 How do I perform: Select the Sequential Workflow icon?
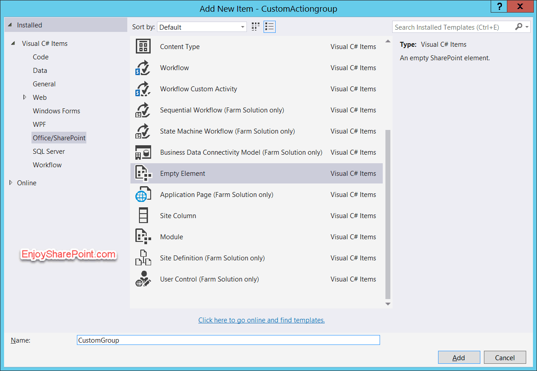143,110
